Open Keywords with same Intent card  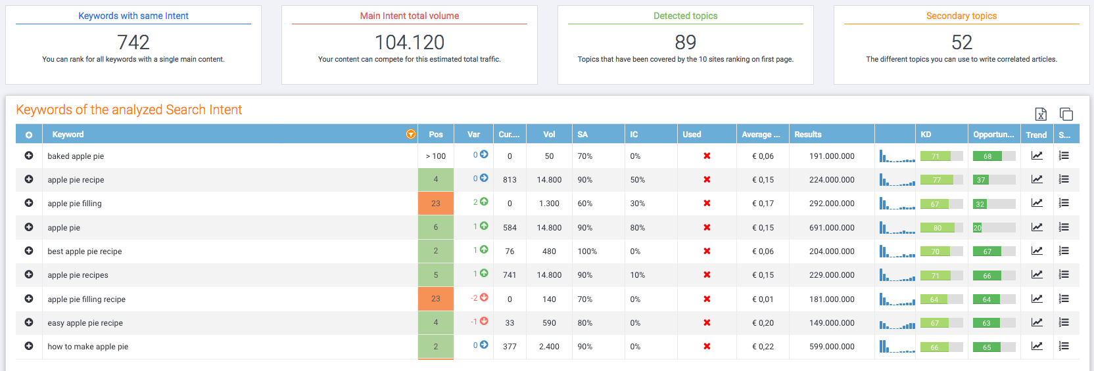(133, 45)
